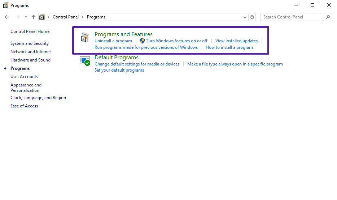The image size is (337, 200).
Task: Click the Control Panel icon in the address bar
Action: click(x=42, y=17)
